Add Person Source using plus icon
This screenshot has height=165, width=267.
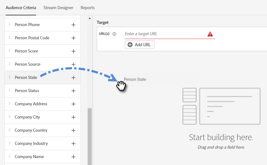(74, 64)
